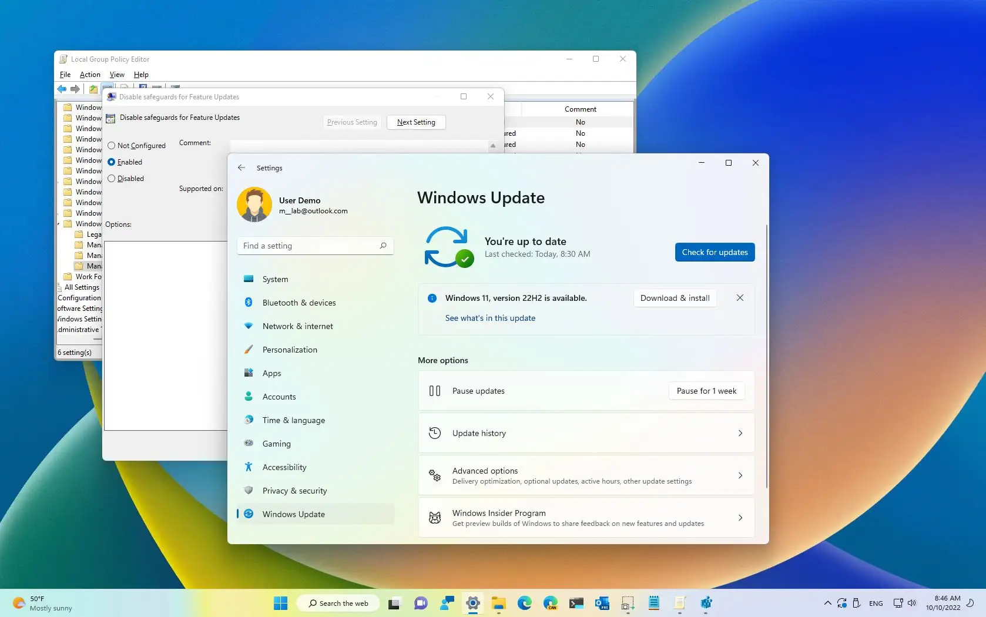Open the Personalization category

316,350
